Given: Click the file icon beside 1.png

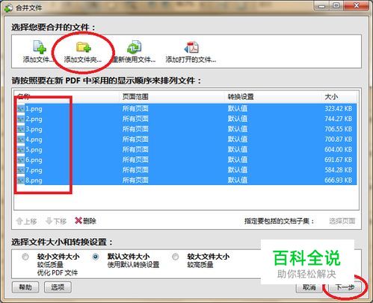Looking at the screenshot, I should 21,109.
